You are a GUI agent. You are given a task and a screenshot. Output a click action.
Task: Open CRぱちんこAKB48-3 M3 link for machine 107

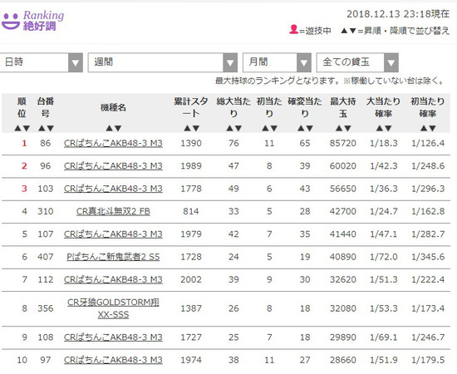point(113,234)
